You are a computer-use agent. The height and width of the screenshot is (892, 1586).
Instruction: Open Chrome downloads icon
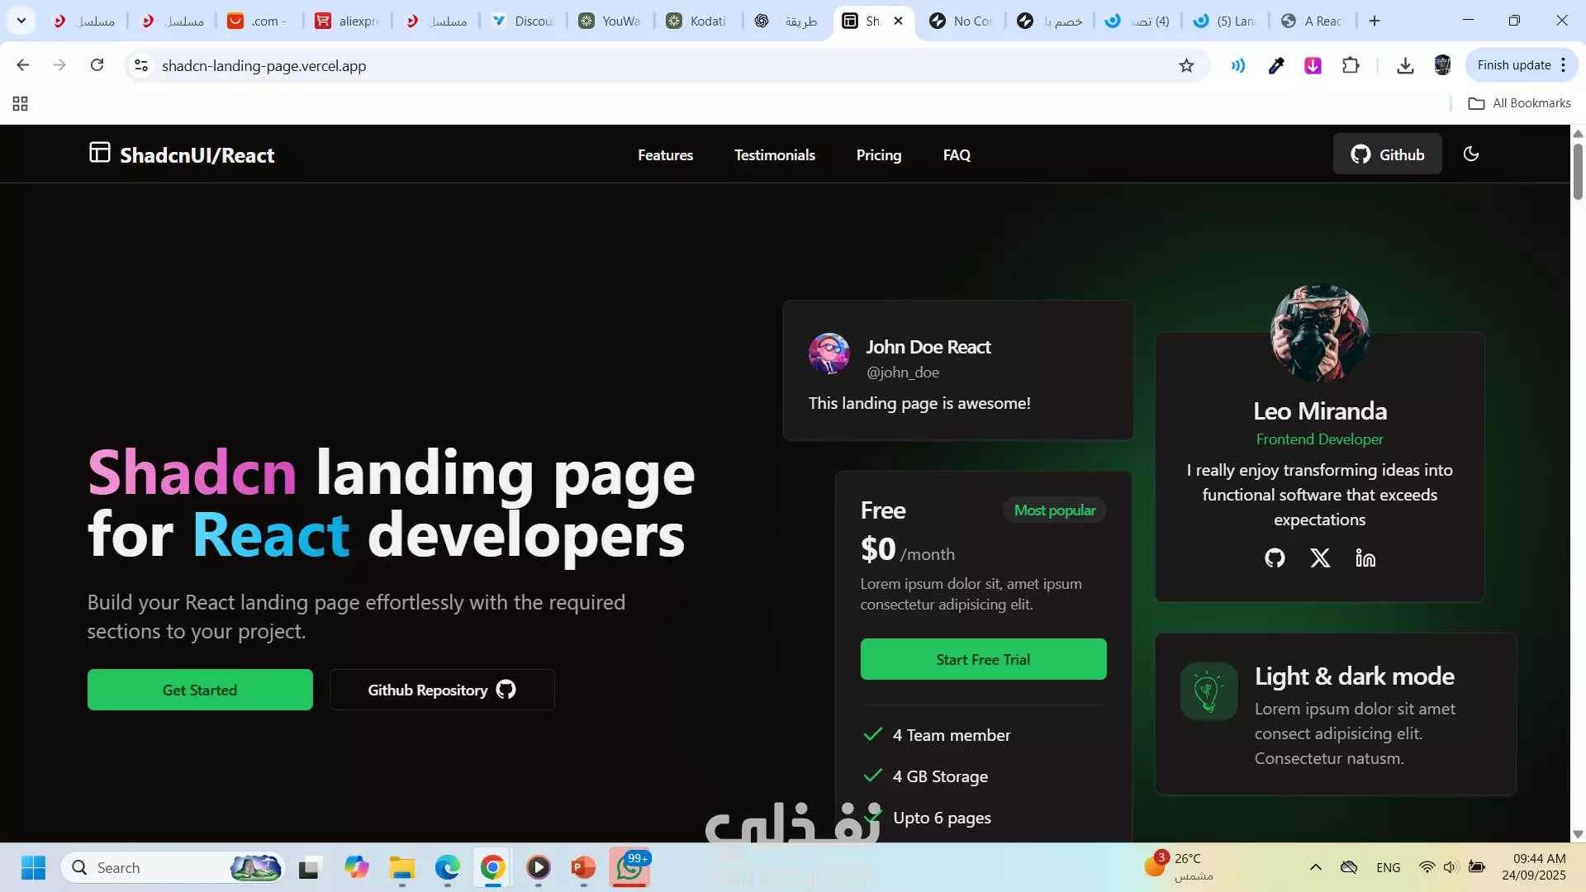pyautogui.click(x=1405, y=65)
